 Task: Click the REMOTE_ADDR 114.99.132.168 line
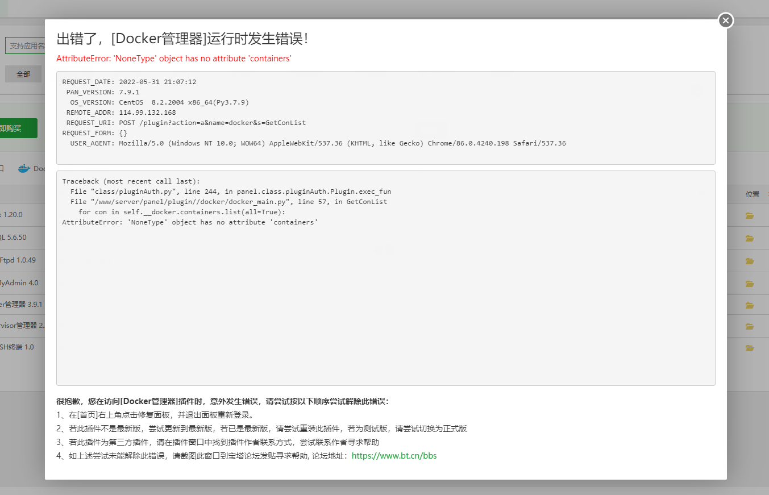coord(121,113)
